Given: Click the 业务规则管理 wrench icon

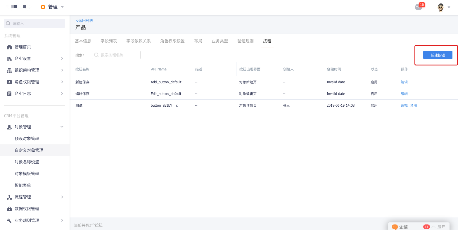Looking at the screenshot, I should (x=9, y=221).
